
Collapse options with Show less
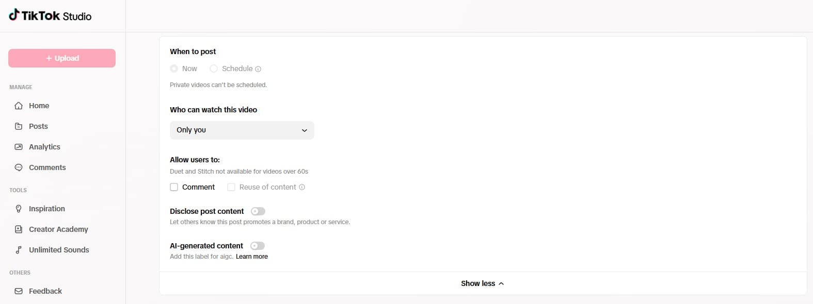483,283
